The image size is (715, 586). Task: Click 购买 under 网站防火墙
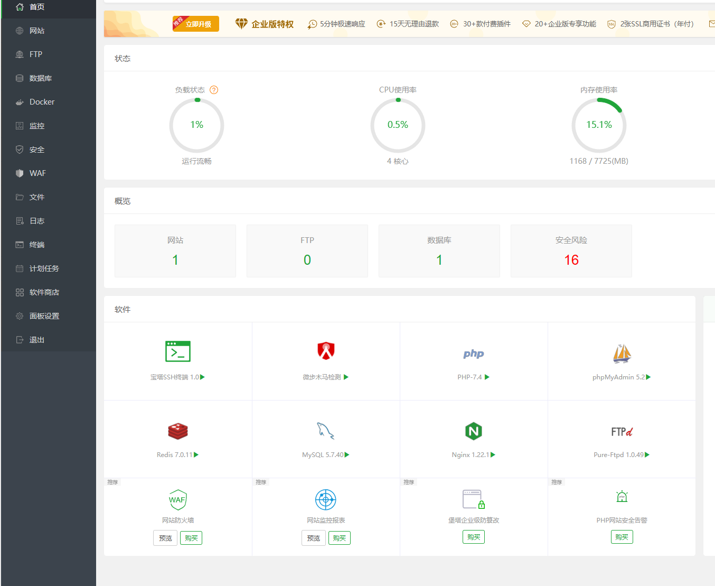pyautogui.click(x=191, y=538)
